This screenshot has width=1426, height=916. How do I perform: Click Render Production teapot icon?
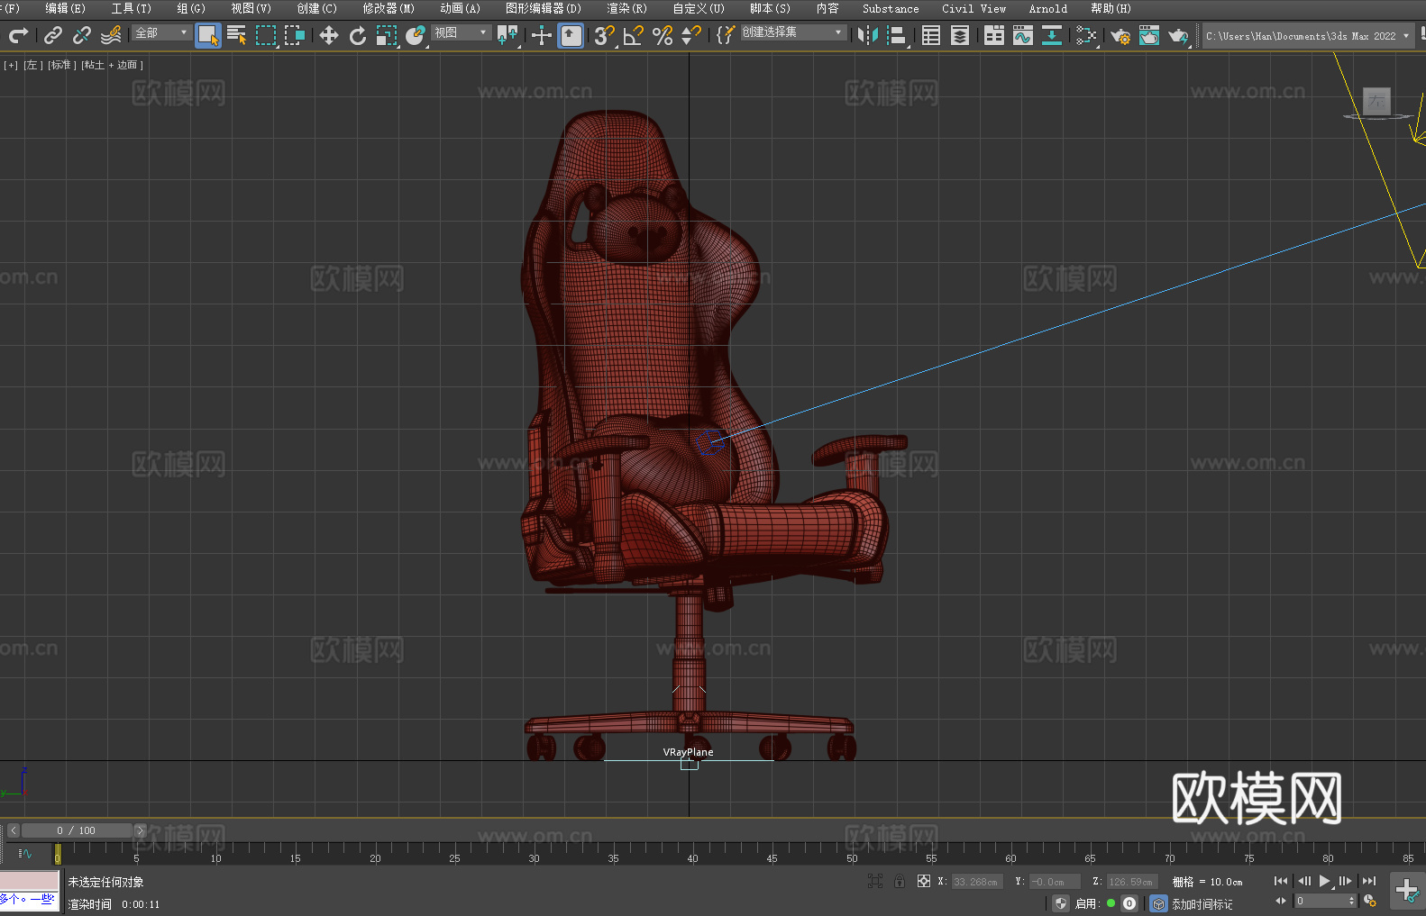pos(1178,36)
